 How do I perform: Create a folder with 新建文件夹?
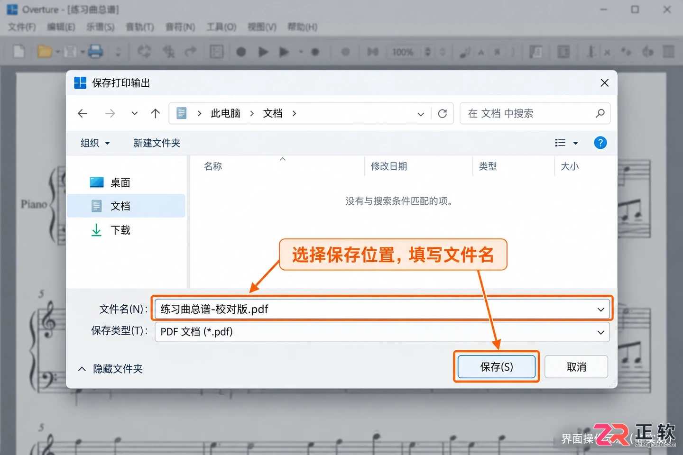click(x=157, y=143)
